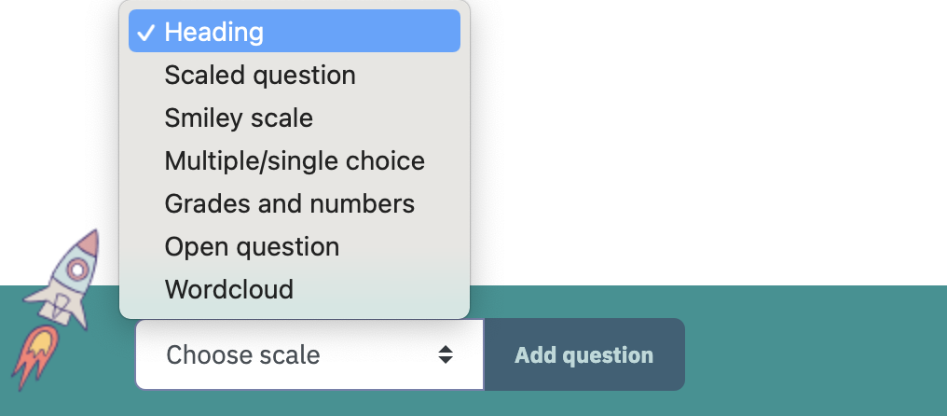Screen dimensions: 947x416
Task: Pick Open question from the dropdown list
Action: (x=295, y=246)
